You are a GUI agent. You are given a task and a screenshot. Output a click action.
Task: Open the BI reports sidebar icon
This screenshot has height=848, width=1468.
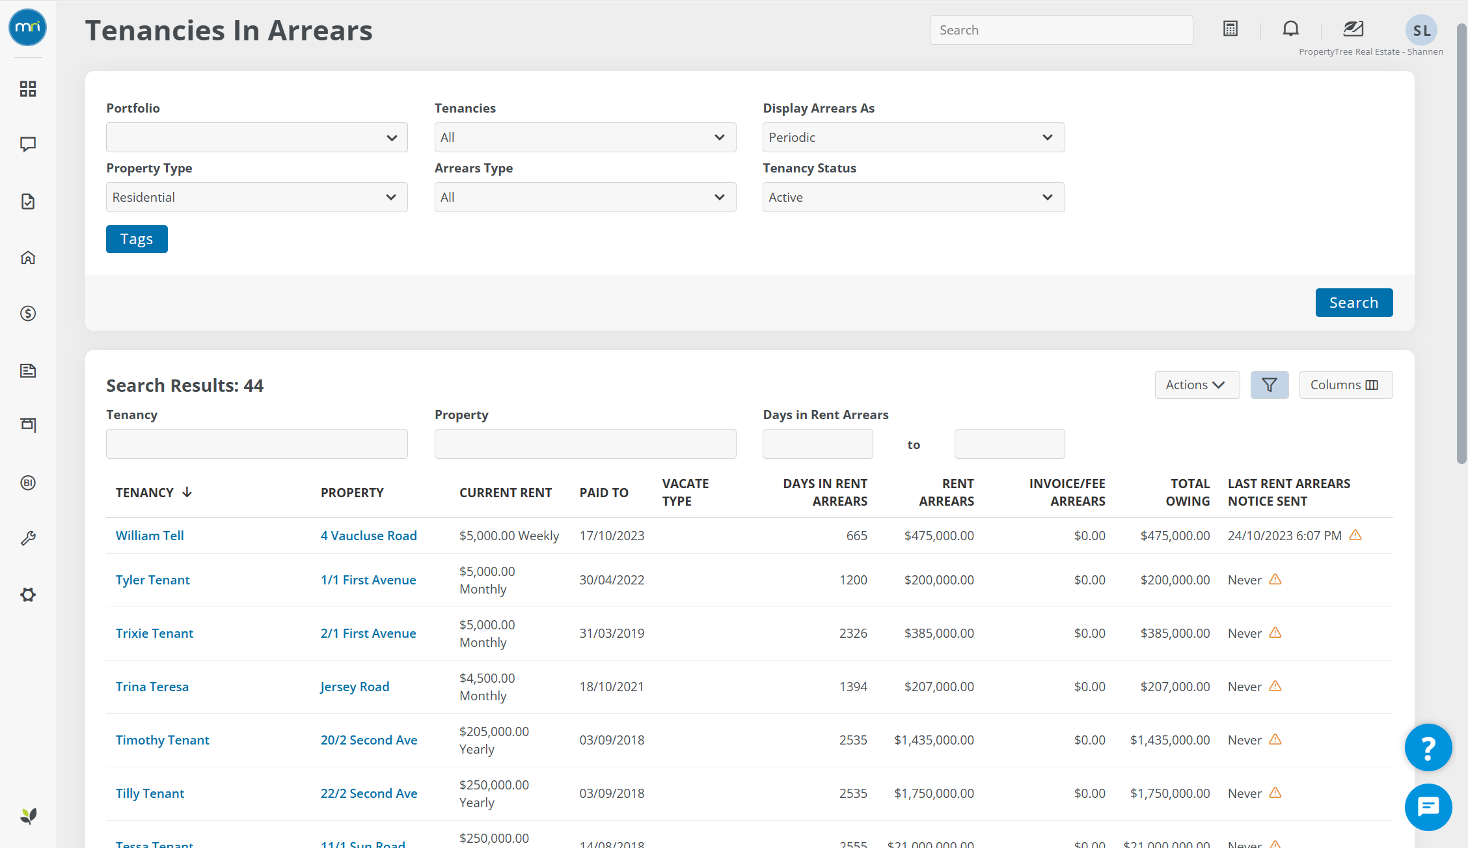tap(27, 482)
